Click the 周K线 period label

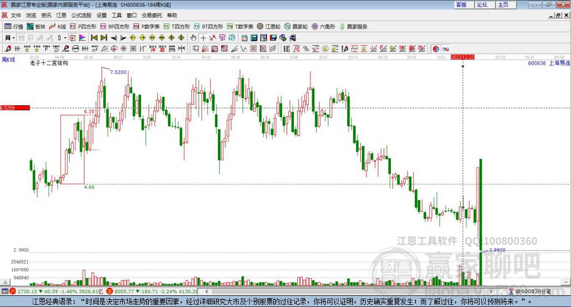[x=8, y=60]
